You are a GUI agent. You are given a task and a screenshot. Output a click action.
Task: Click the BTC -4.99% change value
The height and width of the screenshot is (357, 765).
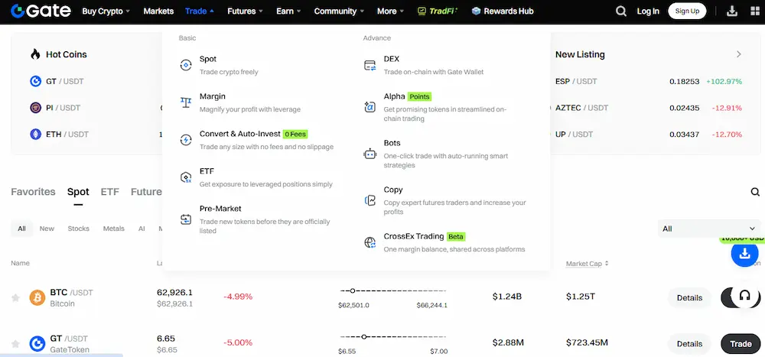coord(238,297)
